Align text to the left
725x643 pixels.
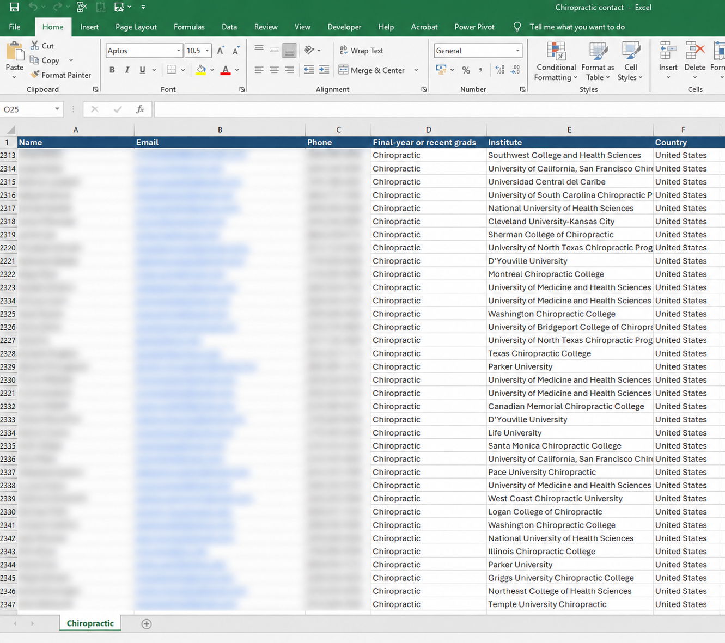tap(259, 70)
